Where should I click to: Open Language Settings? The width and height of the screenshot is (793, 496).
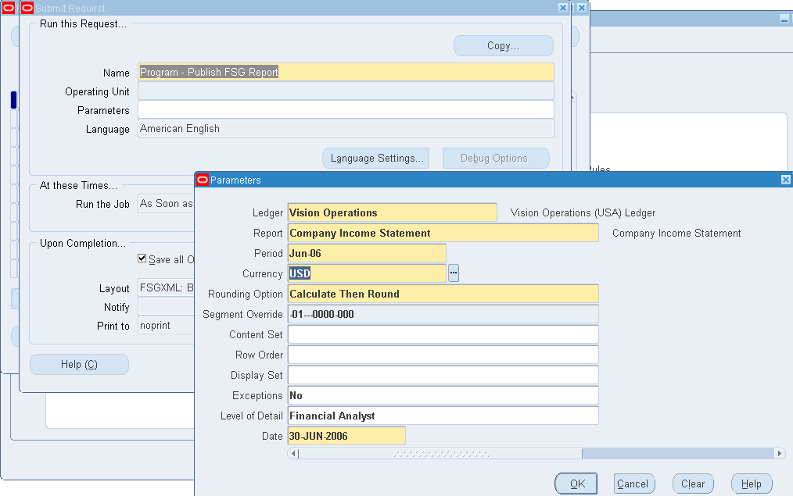pyautogui.click(x=375, y=158)
